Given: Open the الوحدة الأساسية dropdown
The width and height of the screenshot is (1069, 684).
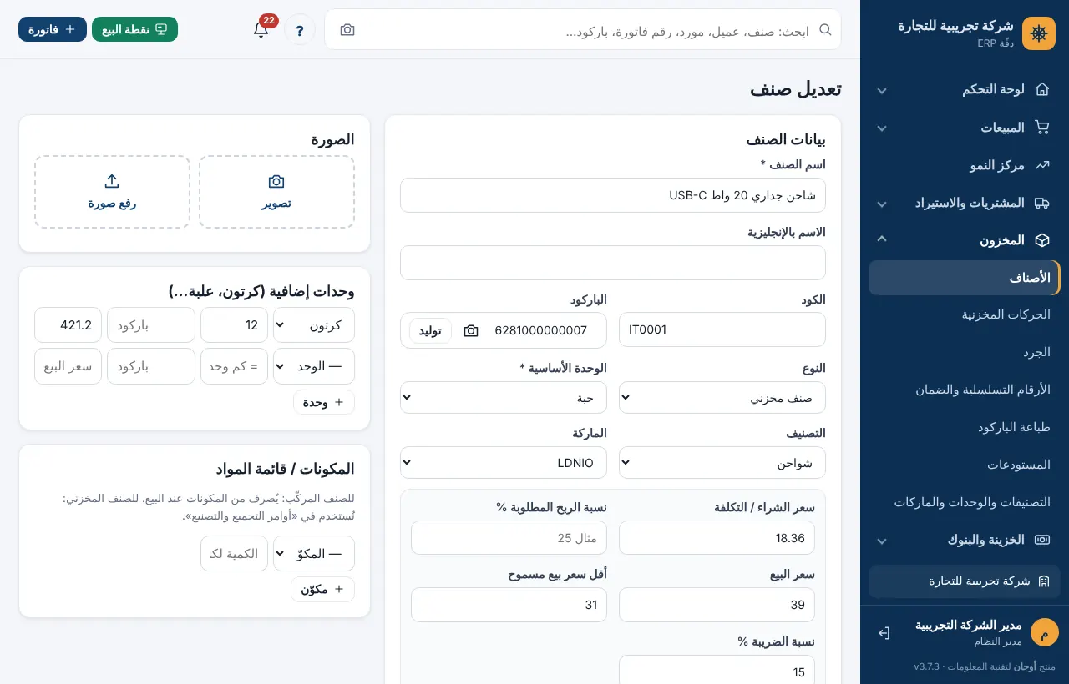Looking at the screenshot, I should (x=504, y=397).
